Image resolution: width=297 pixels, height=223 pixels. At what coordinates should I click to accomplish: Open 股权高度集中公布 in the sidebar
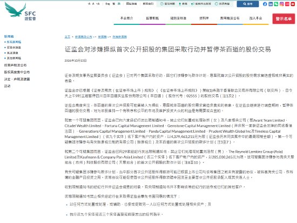(x=17, y=72)
